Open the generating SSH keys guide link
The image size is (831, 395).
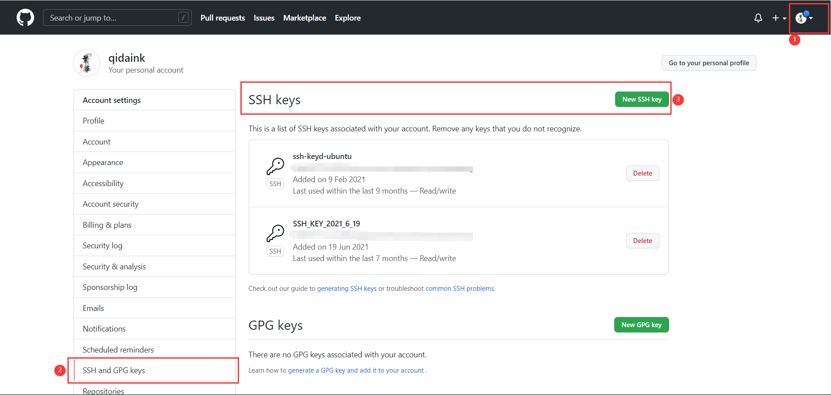point(347,289)
